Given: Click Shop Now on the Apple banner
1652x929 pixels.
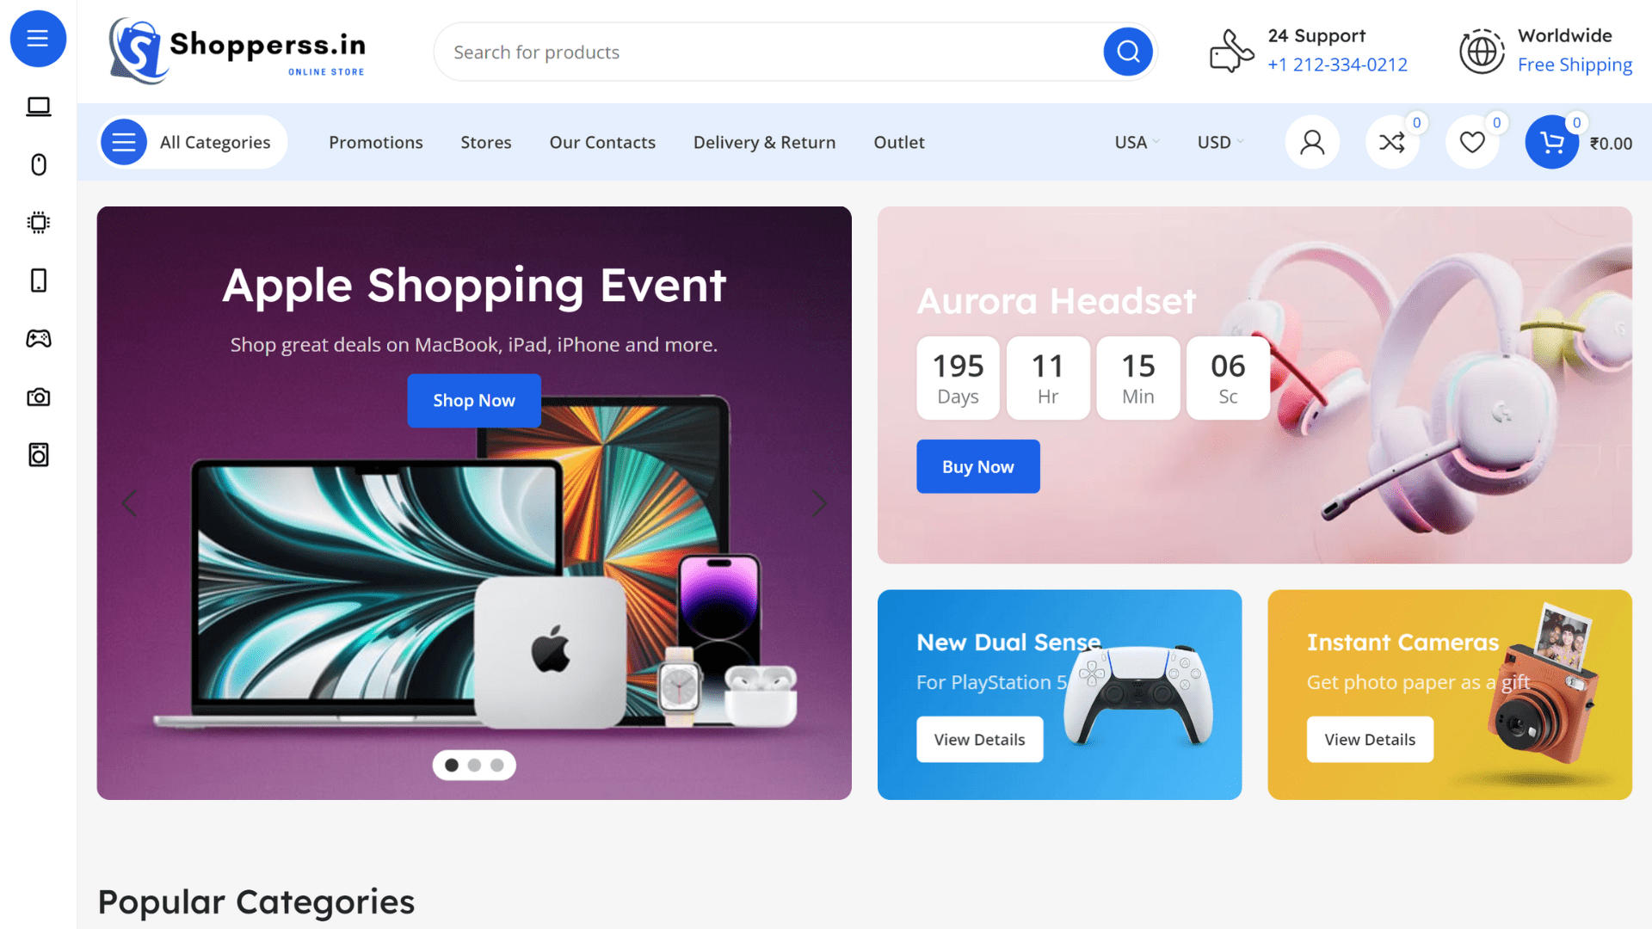Looking at the screenshot, I should click(474, 400).
